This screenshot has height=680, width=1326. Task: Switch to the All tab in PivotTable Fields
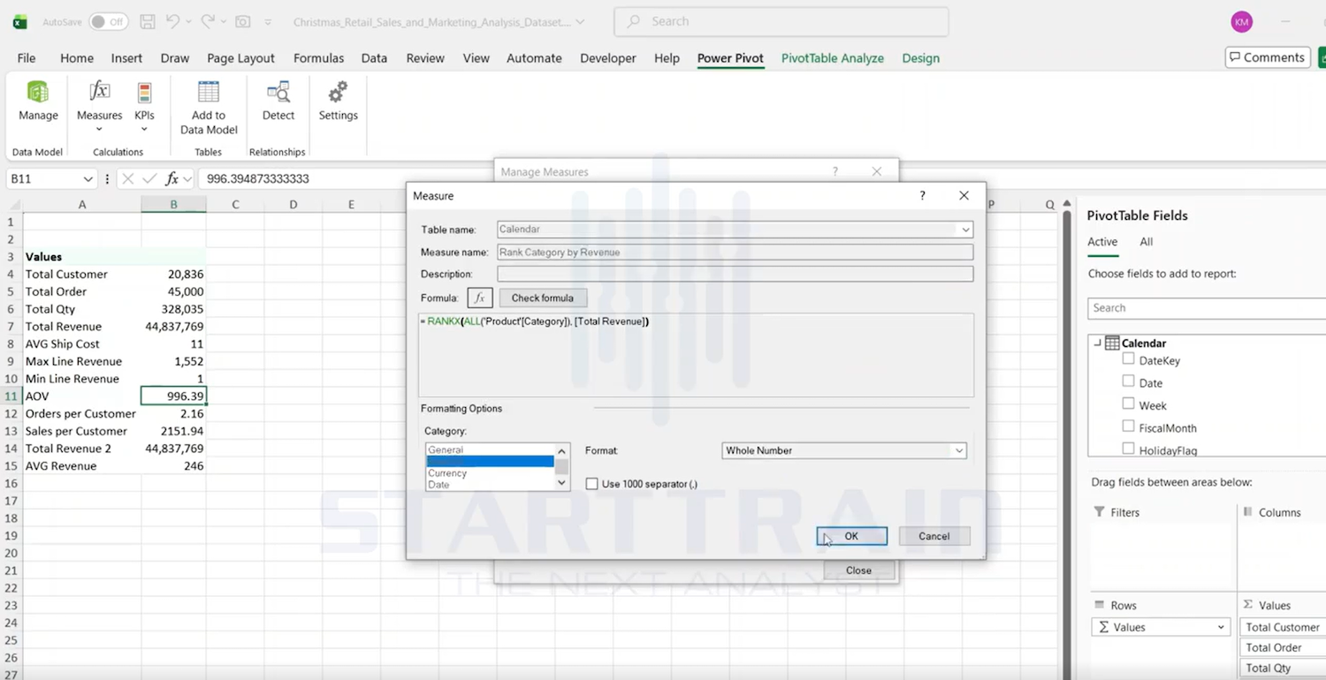(x=1146, y=242)
